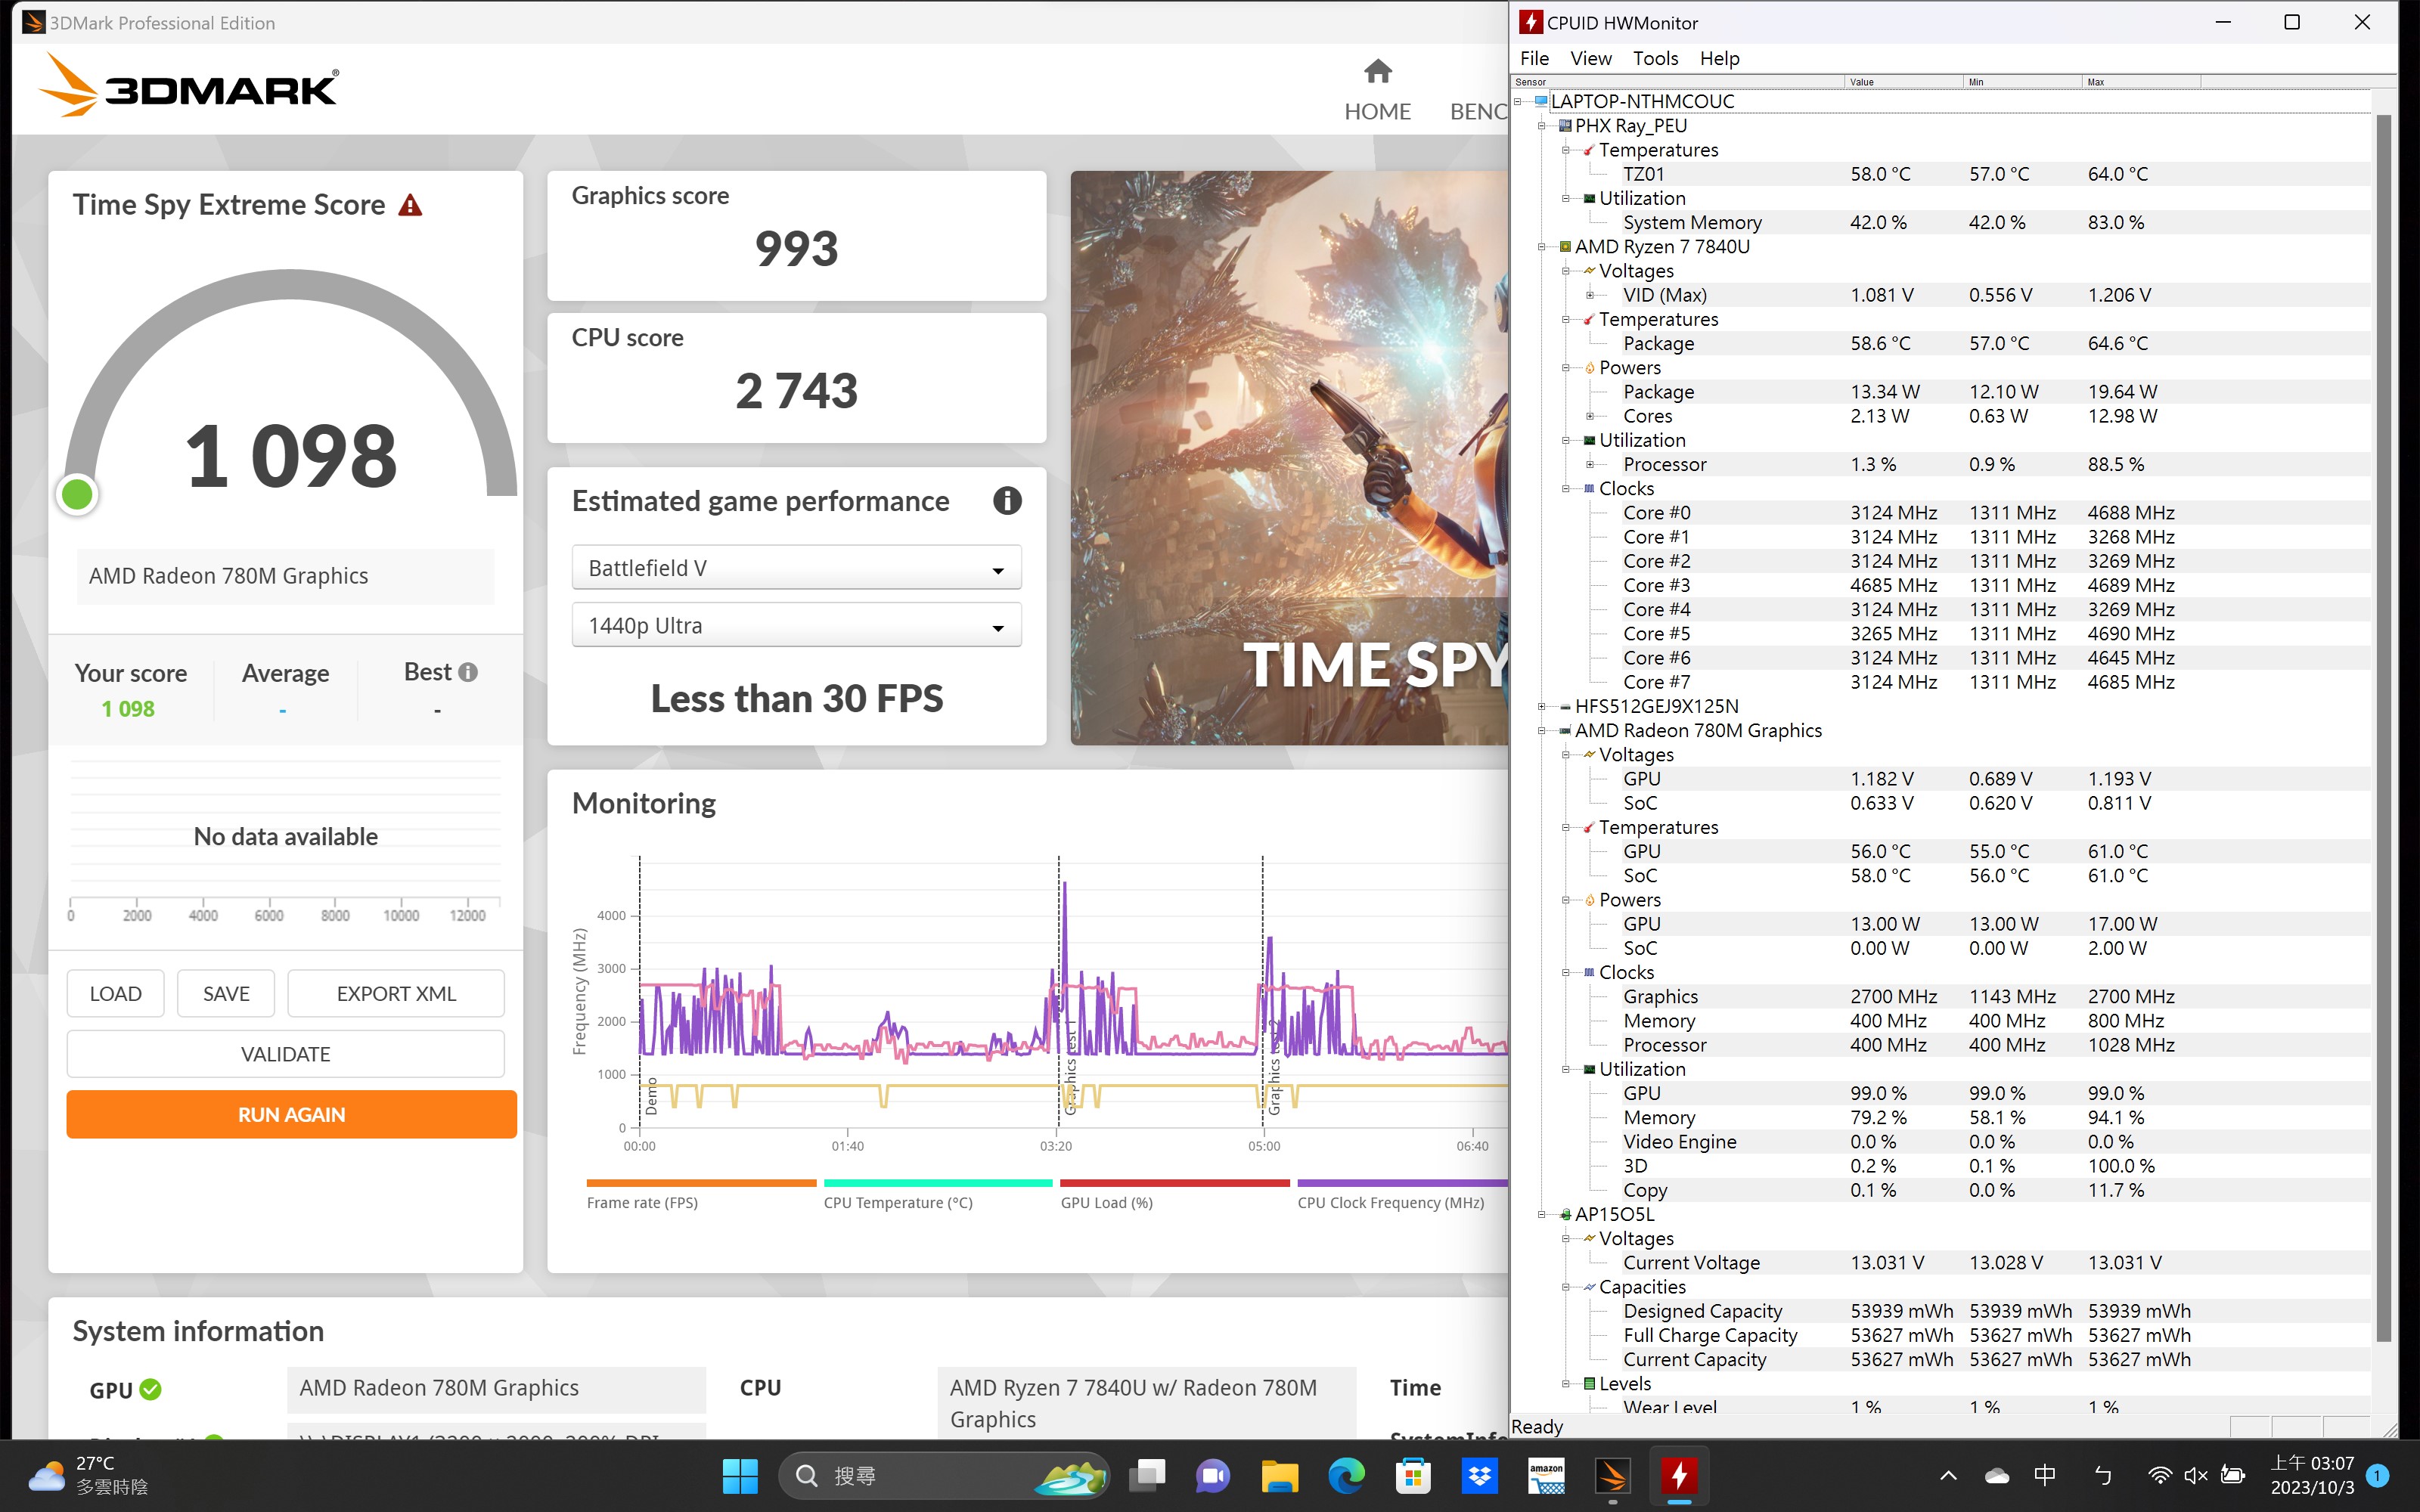Image resolution: width=2420 pixels, height=1512 pixels.
Task: Click the info icon beside the Best score column
Action: pos(470,671)
